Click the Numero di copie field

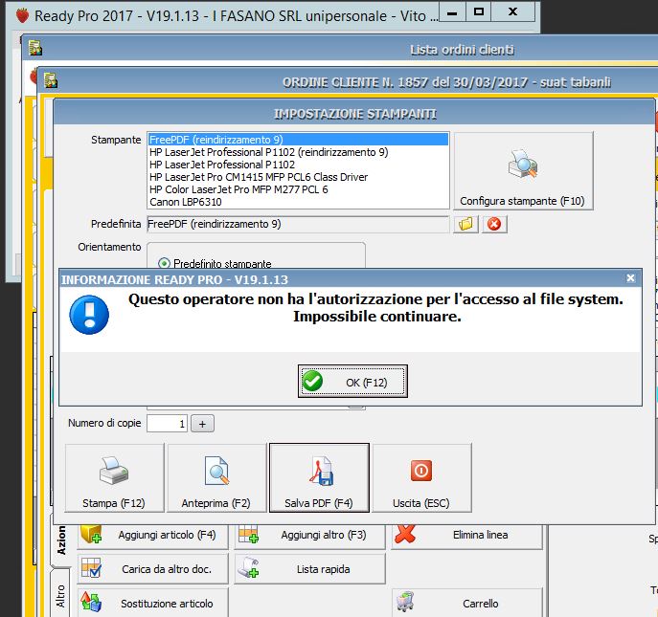[x=167, y=424]
